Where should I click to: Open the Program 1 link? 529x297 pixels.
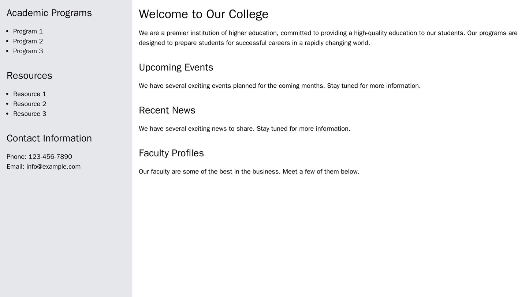(x=27, y=31)
